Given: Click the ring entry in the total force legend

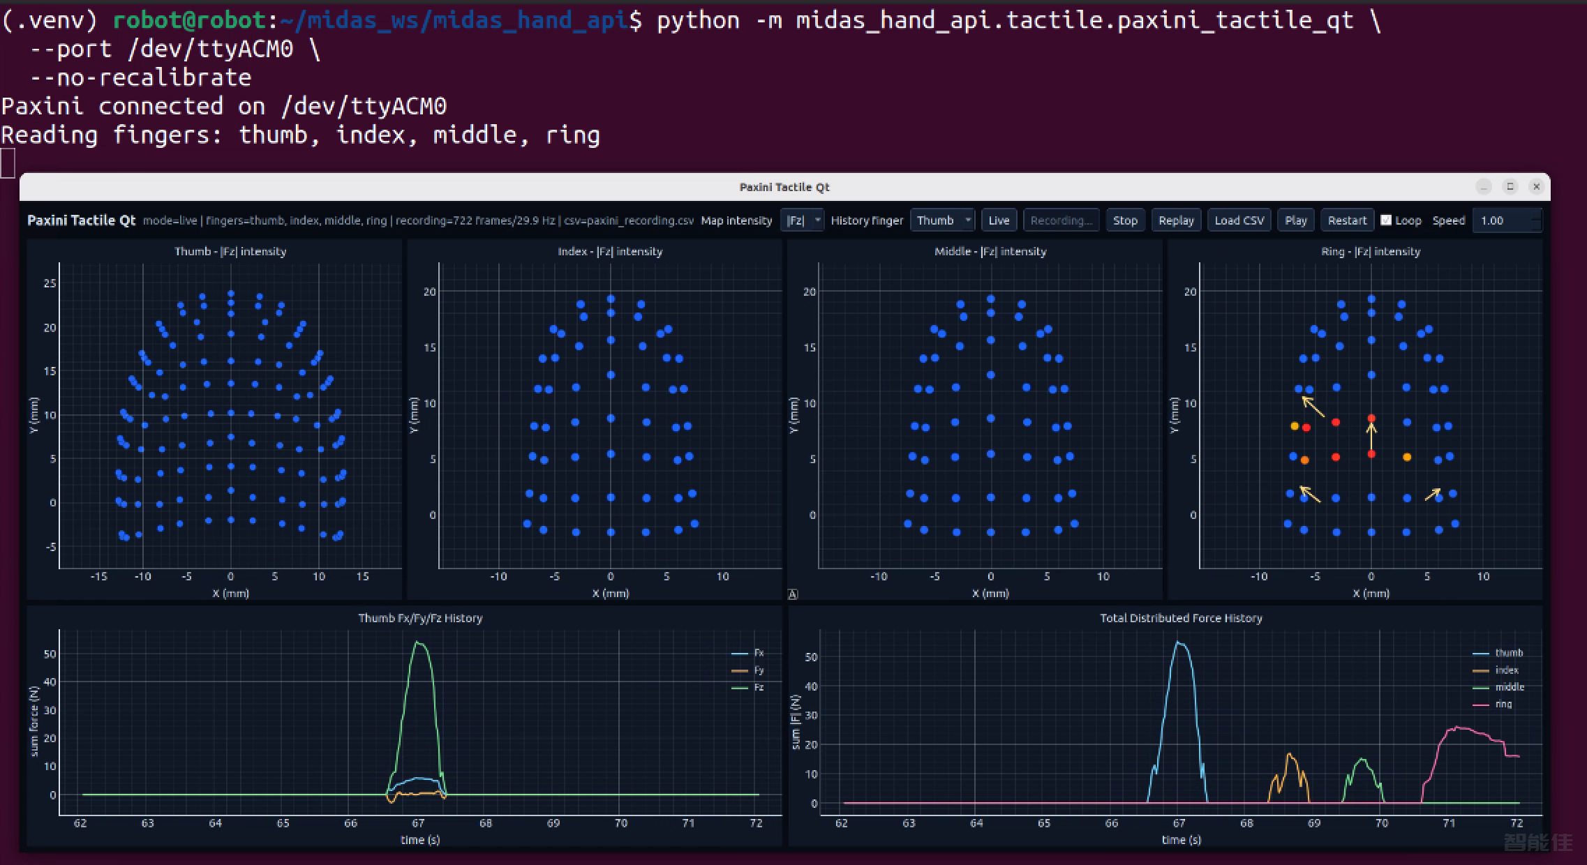Looking at the screenshot, I should tap(1492, 704).
